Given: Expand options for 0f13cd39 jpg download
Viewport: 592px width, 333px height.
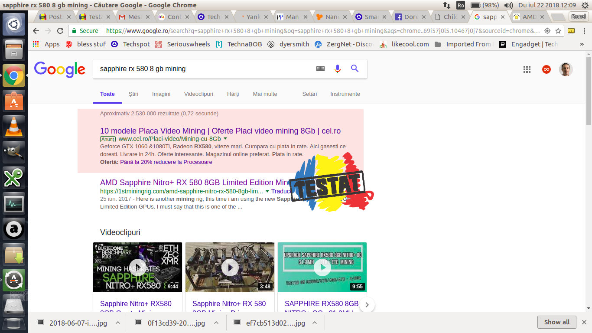Looking at the screenshot, I should pyautogui.click(x=216, y=323).
